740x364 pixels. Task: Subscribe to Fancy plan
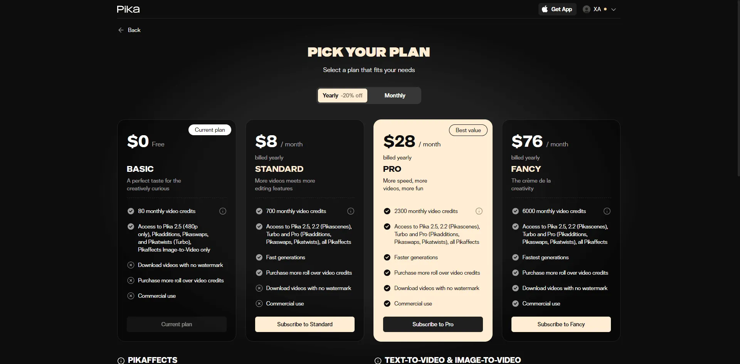561,324
